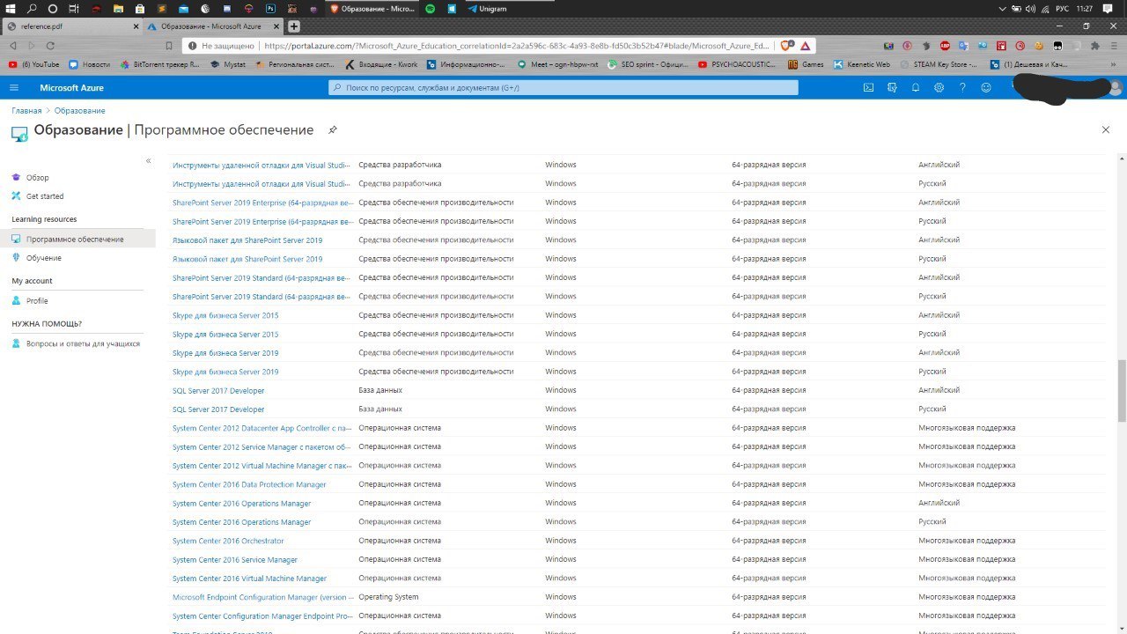Pin the Education blade with pushpin icon

coord(333,130)
